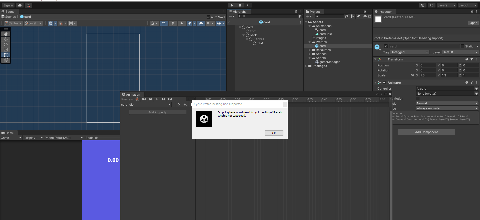Click the Scenes breadcrumb in Scene view
The height and width of the screenshot is (220, 480).
tap(10, 16)
